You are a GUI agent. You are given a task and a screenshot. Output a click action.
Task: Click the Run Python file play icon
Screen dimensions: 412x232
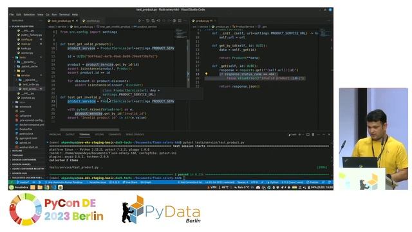(140, 21)
